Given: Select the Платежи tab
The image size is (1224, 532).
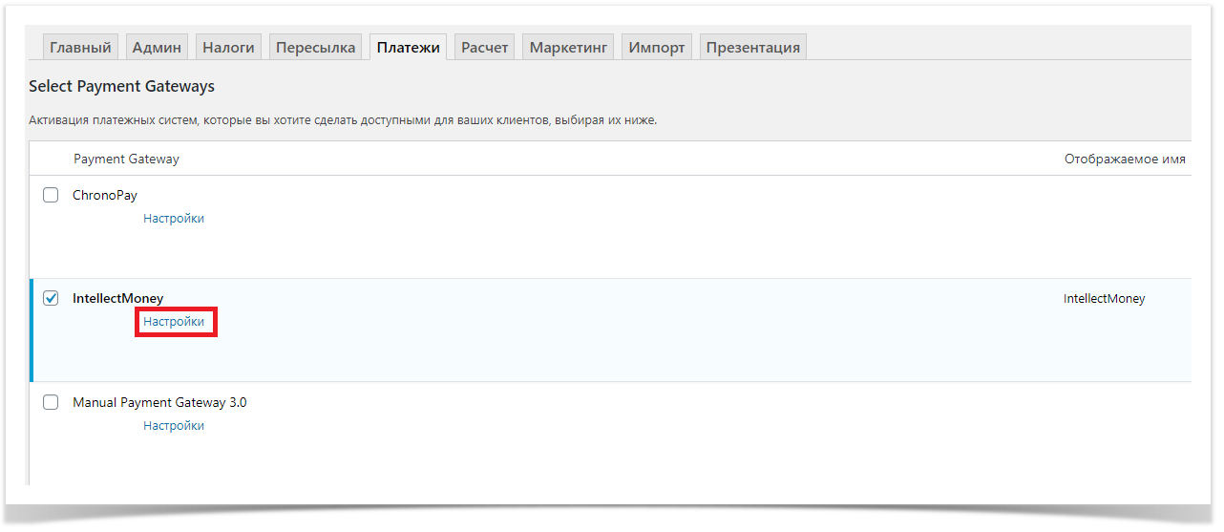Looking at the screenshot, I should [x=408, y=48].
